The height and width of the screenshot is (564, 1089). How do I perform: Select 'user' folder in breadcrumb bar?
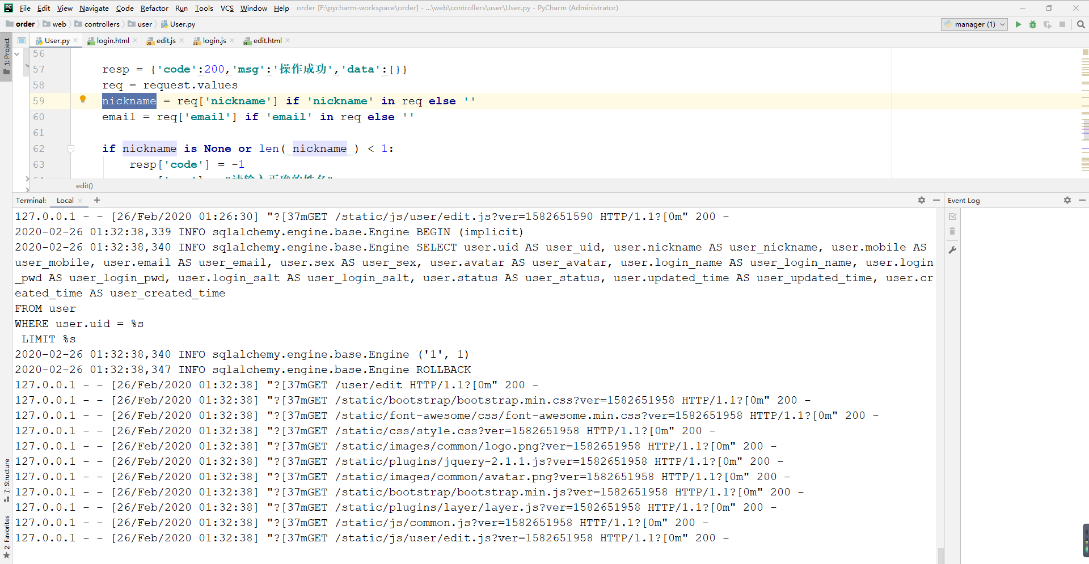pos(140,24)
